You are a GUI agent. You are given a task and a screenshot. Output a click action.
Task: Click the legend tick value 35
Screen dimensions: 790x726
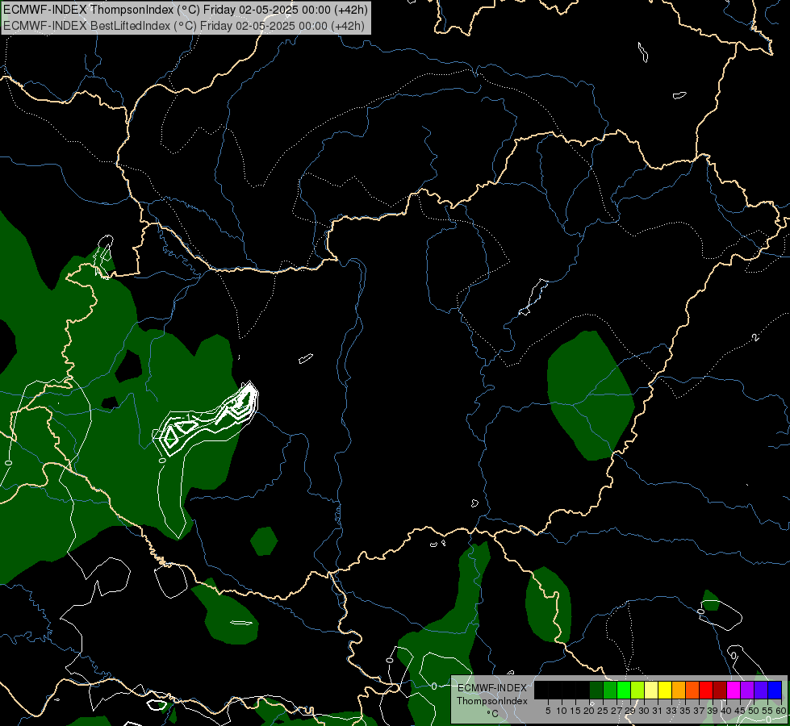685,711
